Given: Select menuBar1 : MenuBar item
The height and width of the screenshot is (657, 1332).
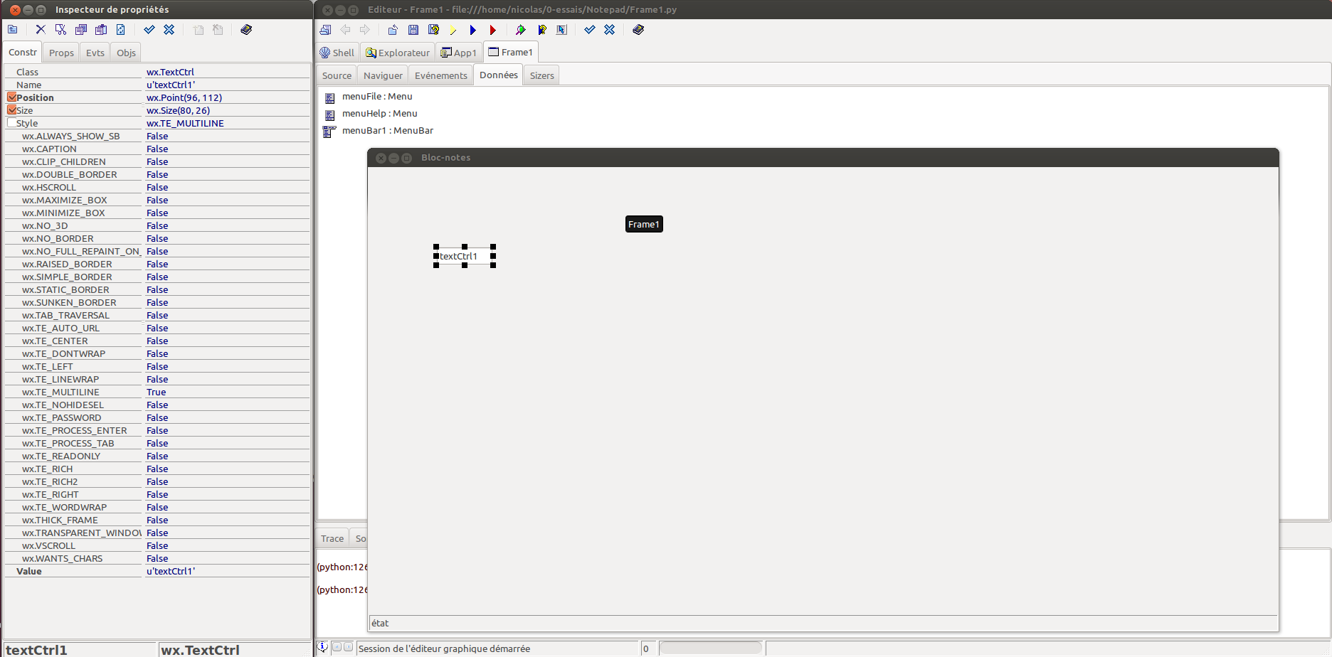Looking at the screenshot, I should [x=387, y=131].
